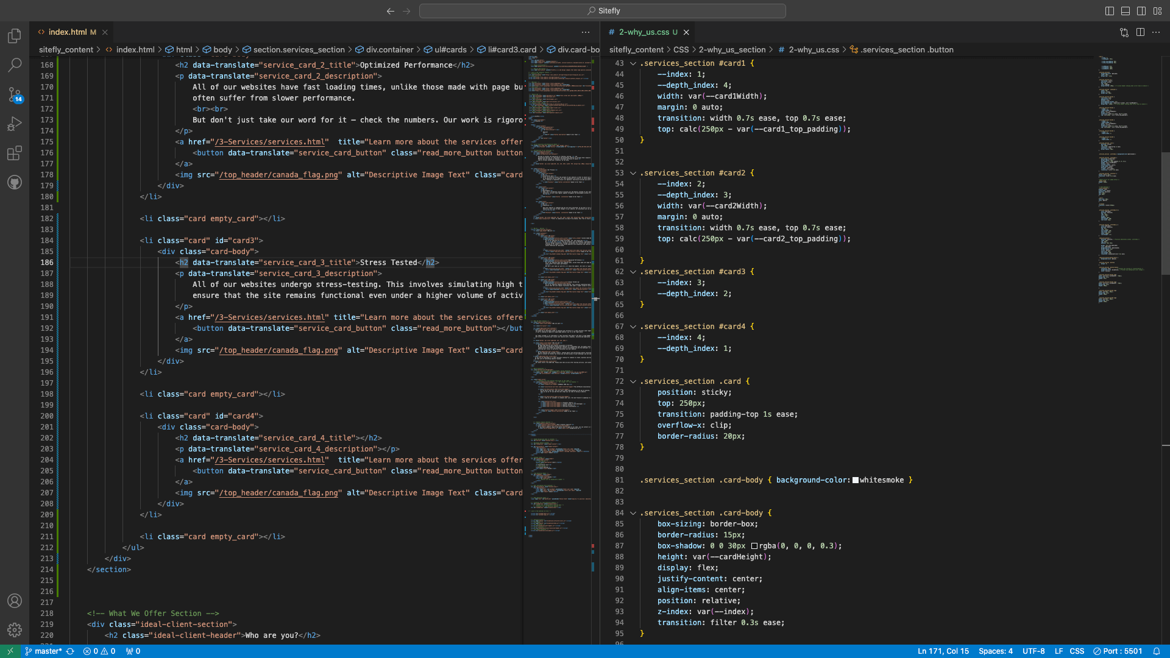Image resolution: width=1170 pixels, height=658 pixels.
Task: Change indentation via Spaces: 4
Action: coord(996,651)
